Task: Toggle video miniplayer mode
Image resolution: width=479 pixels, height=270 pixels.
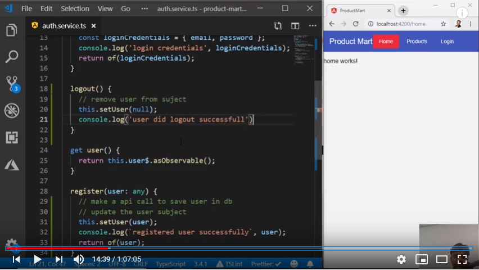Action: (421, 259)
